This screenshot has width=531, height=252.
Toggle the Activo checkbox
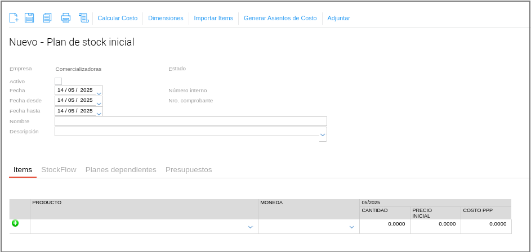coord(58,81)
